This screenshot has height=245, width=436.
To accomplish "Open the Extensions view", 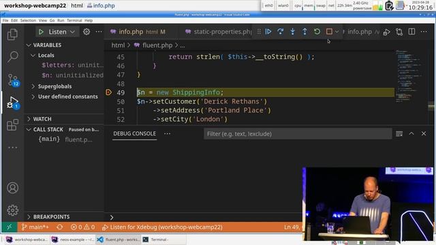I will tap(12, 125).
